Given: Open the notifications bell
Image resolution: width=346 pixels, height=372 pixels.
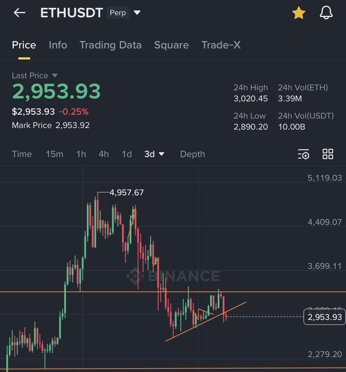Looking at the screenshot, I should point(326,13).
